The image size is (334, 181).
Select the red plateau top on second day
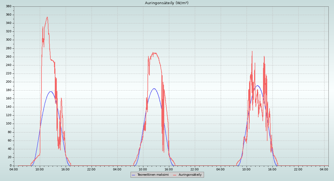(x=154, y=53)
